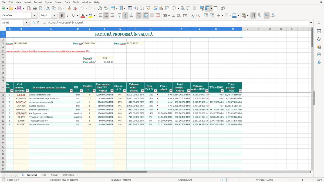Screen dimensions: 324x182
Task: Open the filter dropdown for Cotă TVA %
Action: (x=156, y=91)
